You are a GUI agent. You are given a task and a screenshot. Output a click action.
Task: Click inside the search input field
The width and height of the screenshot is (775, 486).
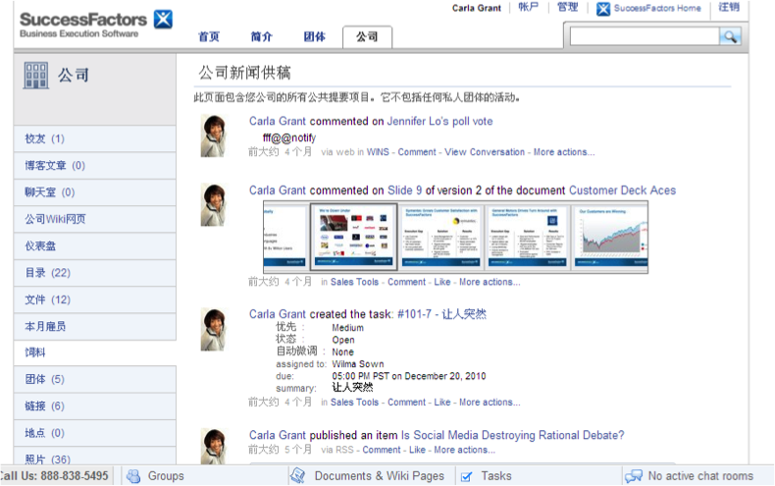tap(643, 36)
